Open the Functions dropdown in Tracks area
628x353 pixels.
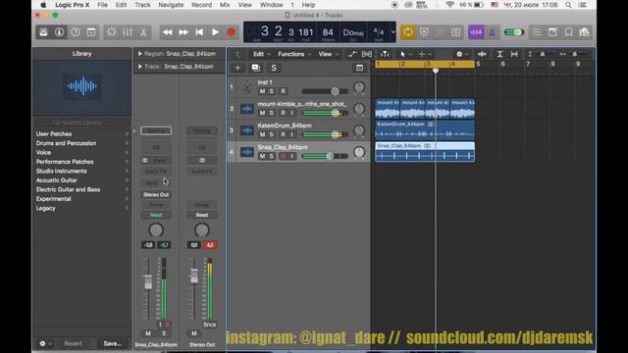[293, 54]
